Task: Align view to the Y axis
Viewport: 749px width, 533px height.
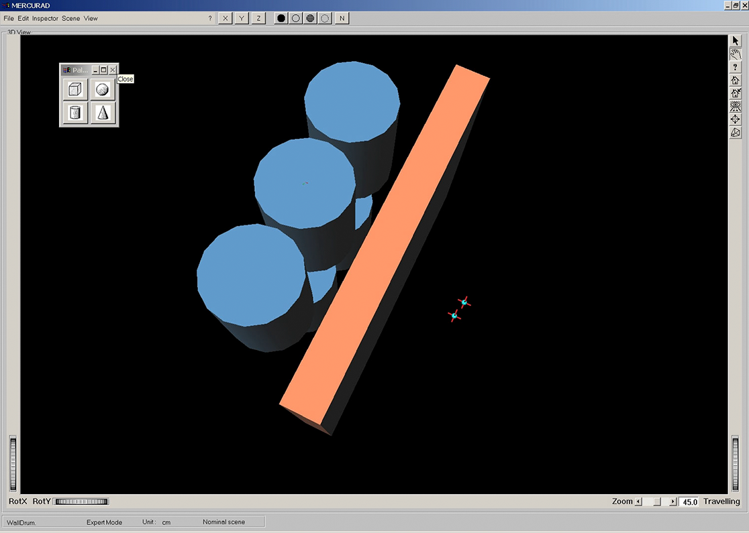Action: [242, 18]
